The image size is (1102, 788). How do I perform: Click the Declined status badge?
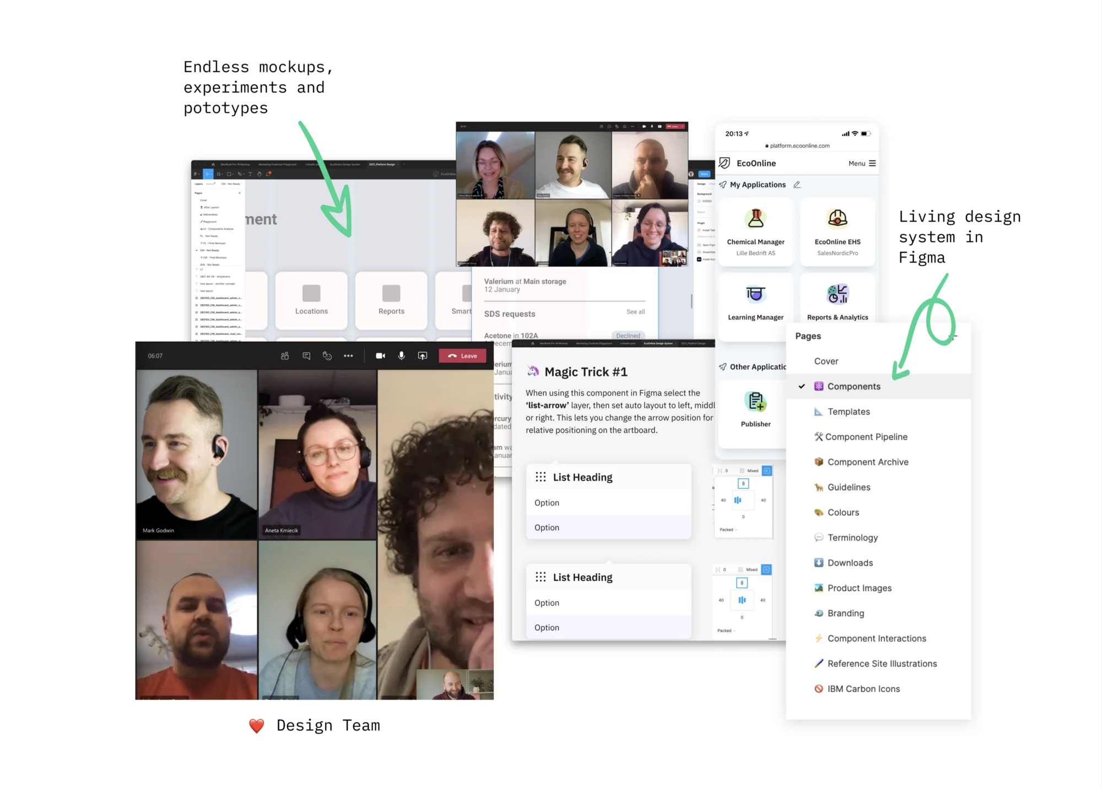[x=628, y=336]
